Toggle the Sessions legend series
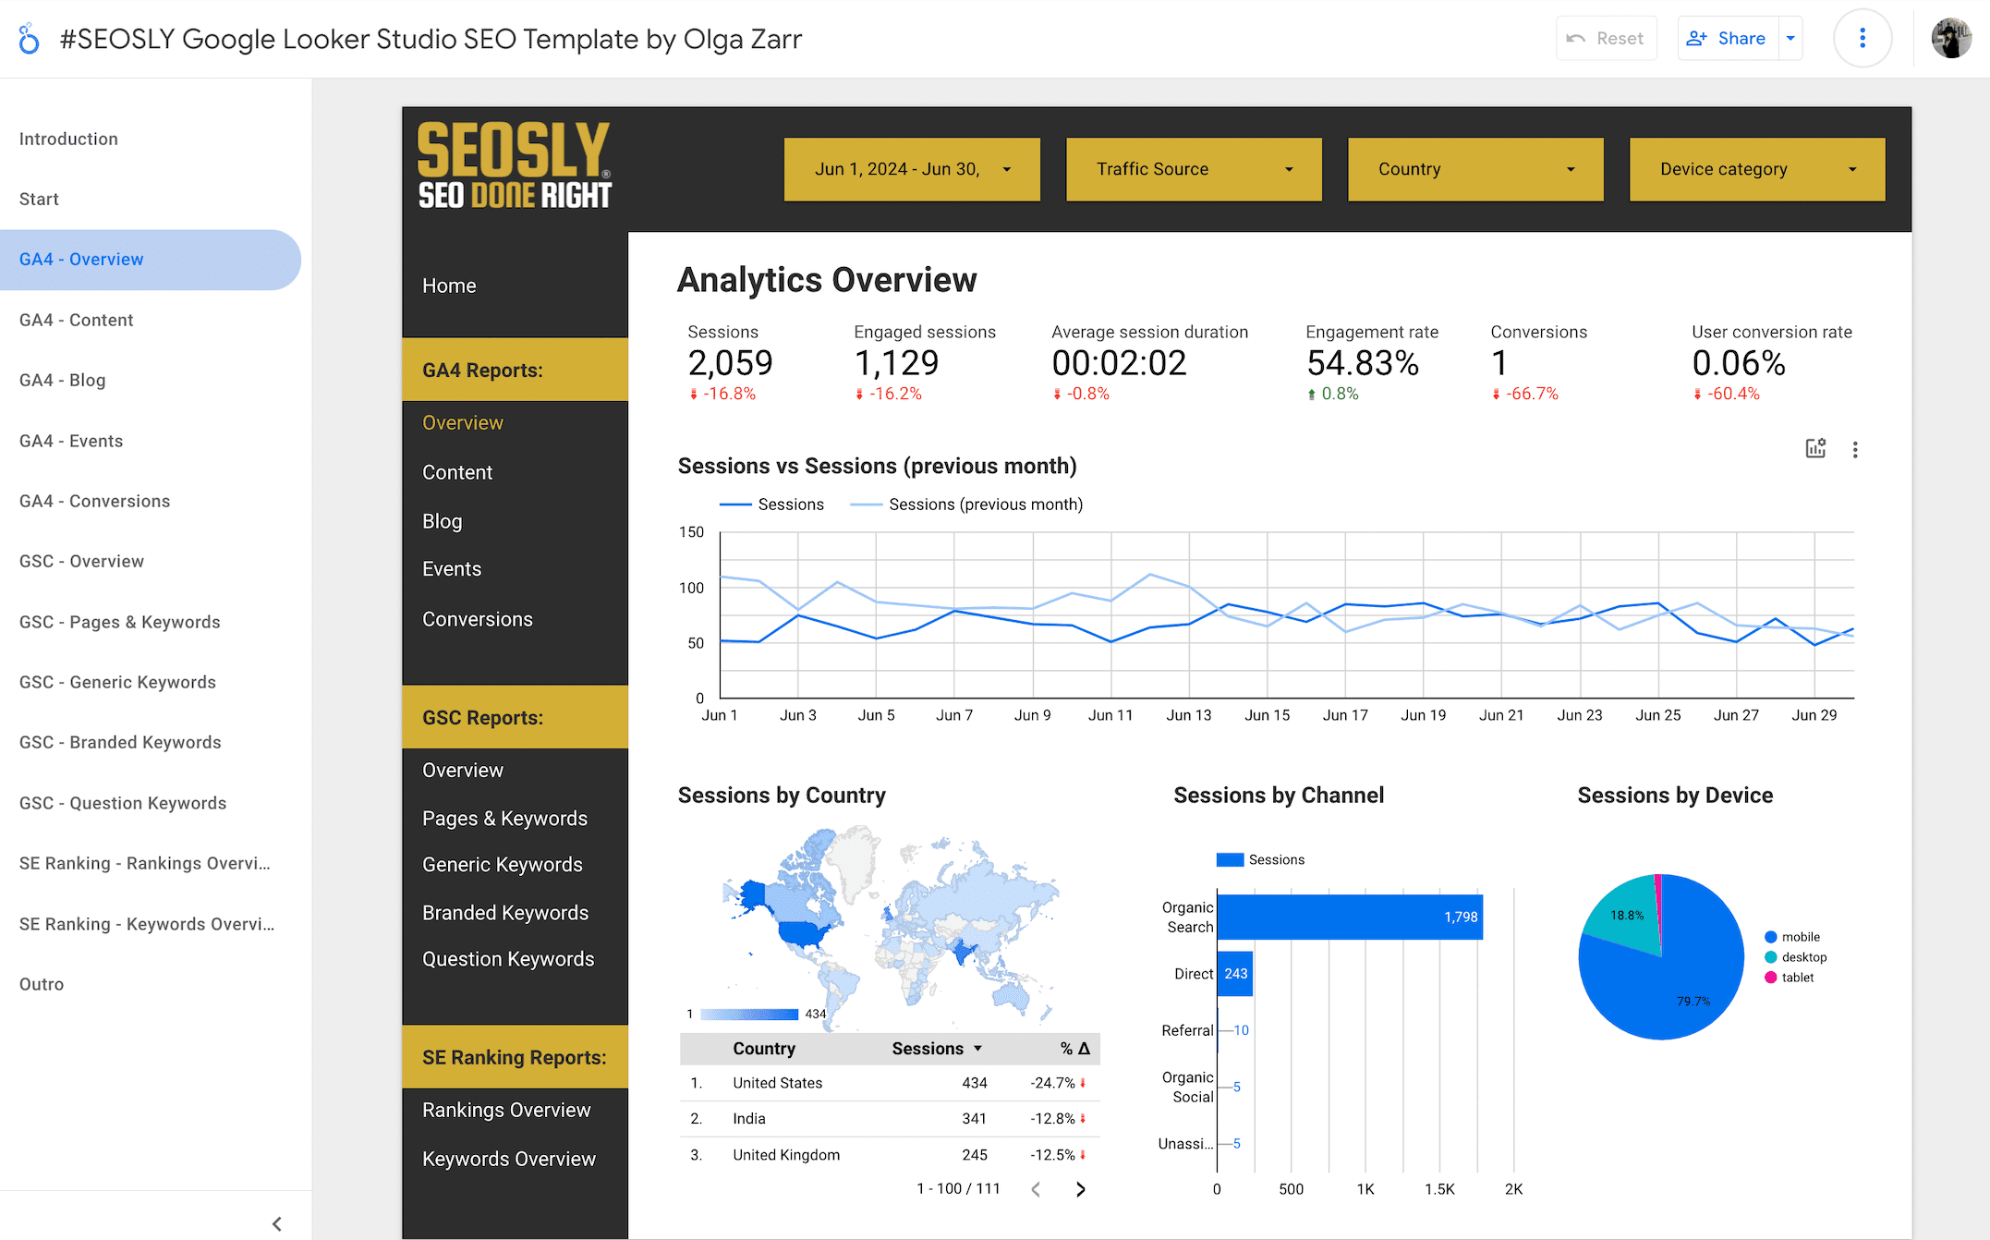Image resolution: width=1990 pixels, height=1240 pixels. click(771, 505)
